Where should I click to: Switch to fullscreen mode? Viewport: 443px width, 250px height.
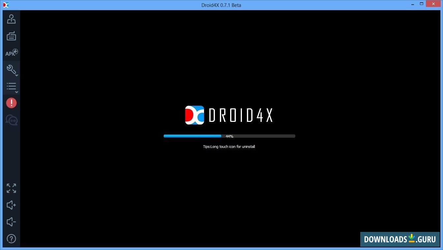click(x=11, y=188)
